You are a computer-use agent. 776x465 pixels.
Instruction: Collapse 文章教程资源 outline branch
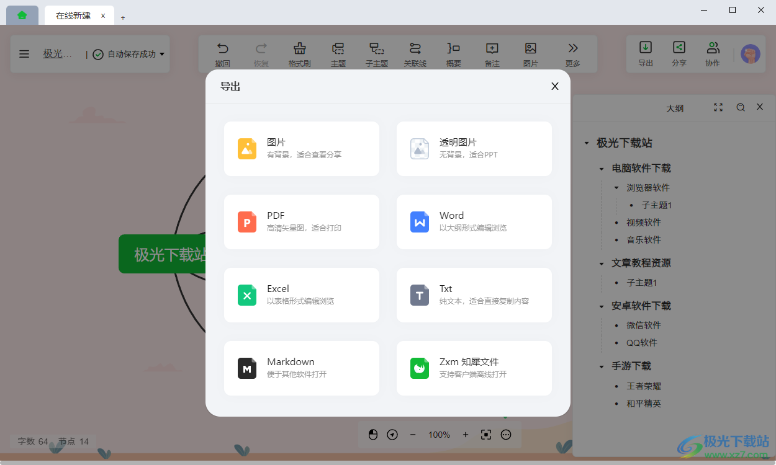pyautogui.click(x=602, y=263)
